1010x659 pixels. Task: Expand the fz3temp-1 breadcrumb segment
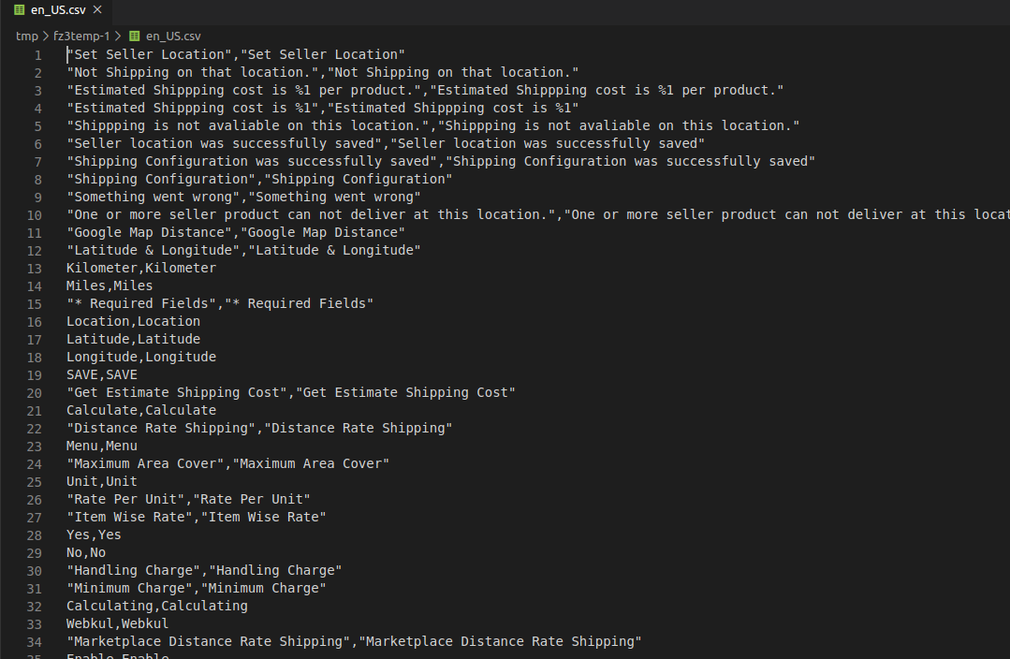(81, 36)
